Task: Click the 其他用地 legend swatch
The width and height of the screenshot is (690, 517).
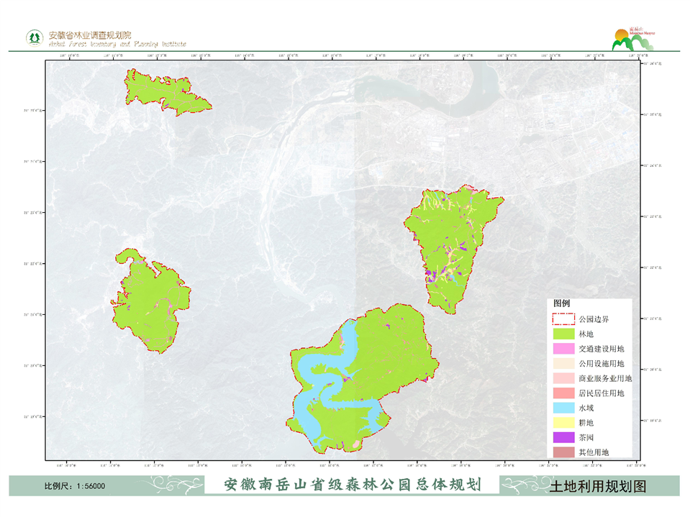Action: pyautogui.click(x=563, y=452)
